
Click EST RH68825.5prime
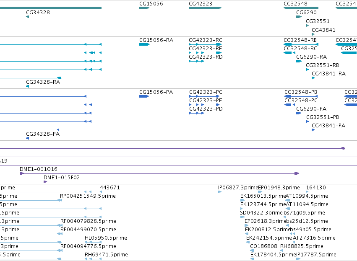(302, 246)
